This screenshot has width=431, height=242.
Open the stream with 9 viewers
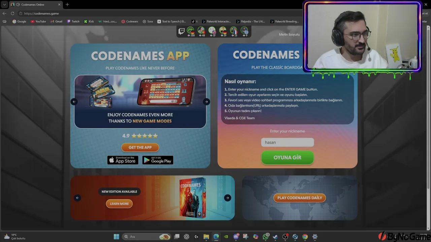(244, 32)
